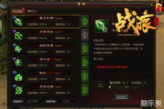Upgrade 灵动迅捷 with its 升级 button
Screen dimensions: 164x109
click(x=85, y=90)
